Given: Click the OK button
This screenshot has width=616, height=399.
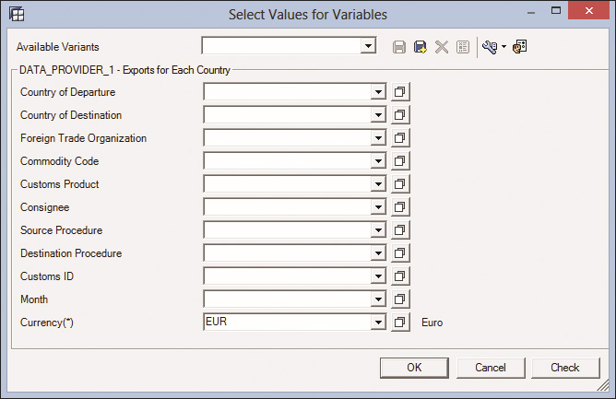Looking at the screenshot, I should pos(414,368).
